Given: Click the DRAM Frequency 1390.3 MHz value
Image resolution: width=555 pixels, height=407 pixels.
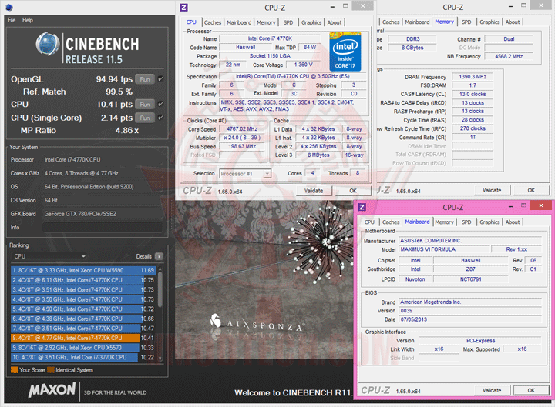Looking at the screenshot, I should [473, 77].
